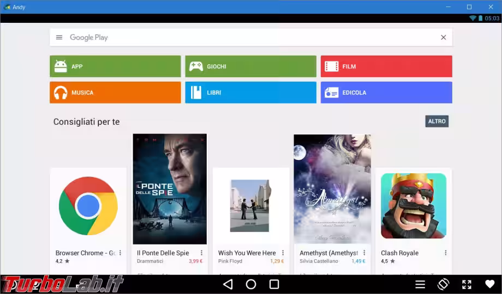Click the 1,49 € price
The width and height of the screenshot is (502, 294).
pos(358,261)
